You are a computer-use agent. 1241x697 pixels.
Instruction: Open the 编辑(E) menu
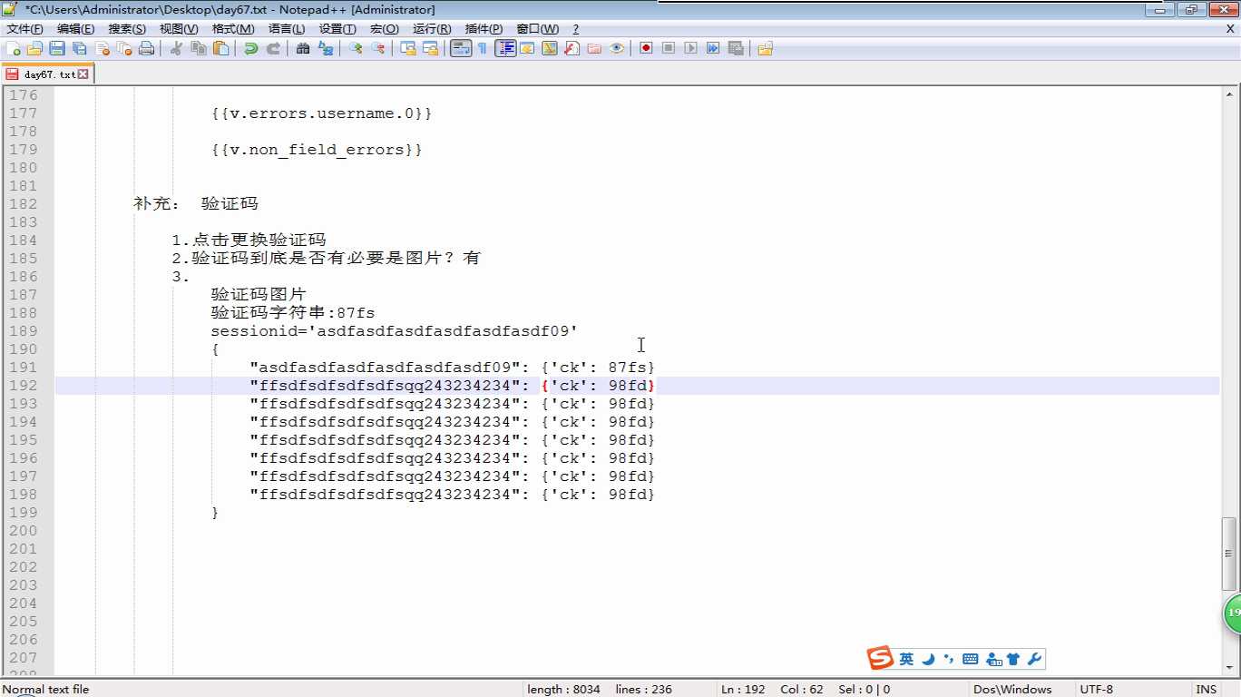[76, 29]
